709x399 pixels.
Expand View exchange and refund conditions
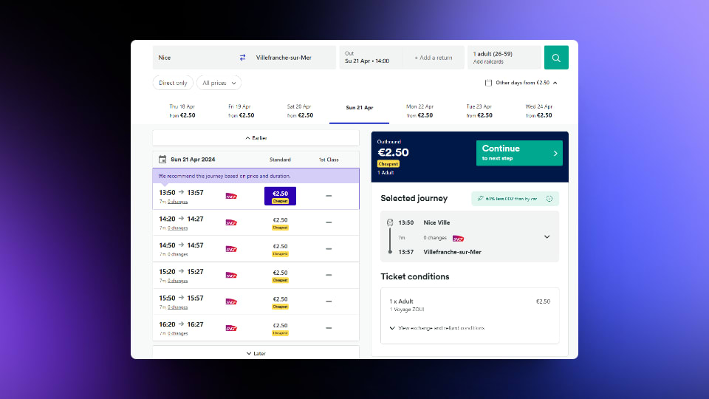pos(436,328)
